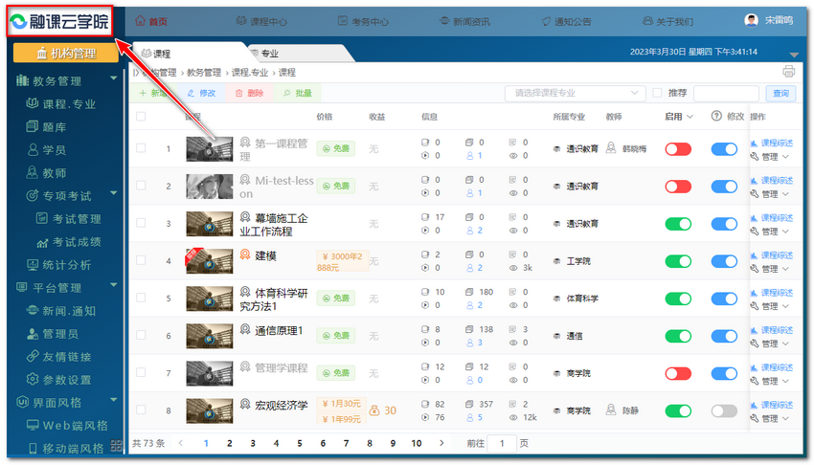
Task: Click the page number jump input field
Action: click(501, 444)
